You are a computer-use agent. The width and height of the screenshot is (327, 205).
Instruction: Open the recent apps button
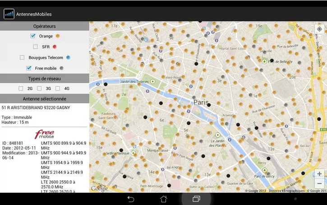196,199
